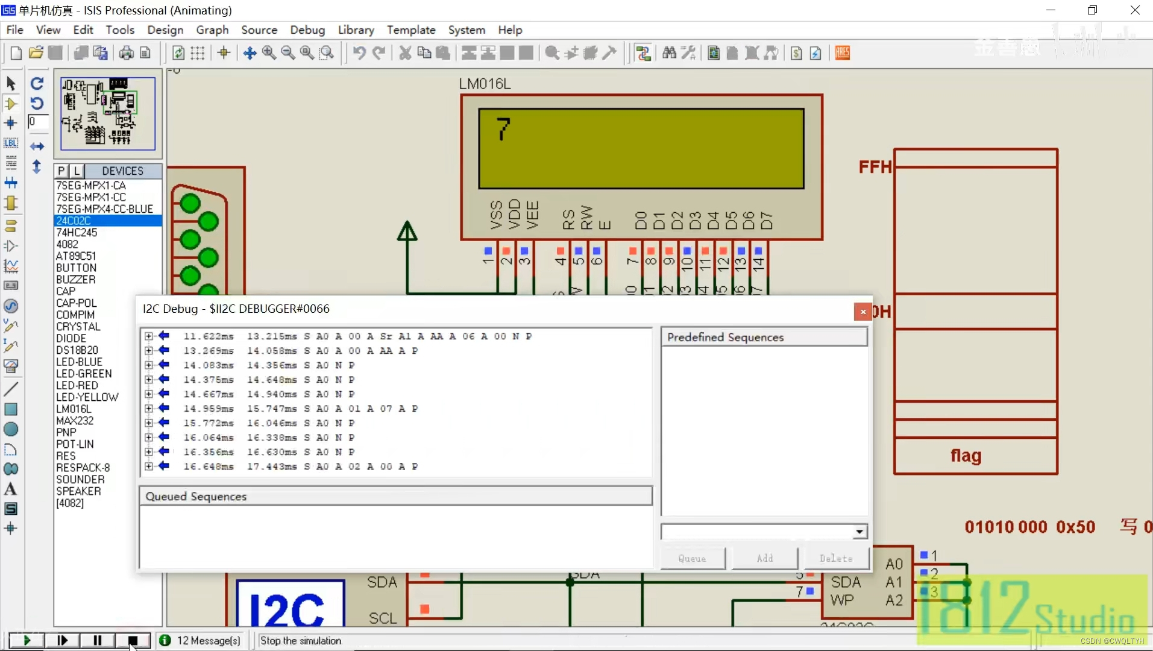Image resolution: width=1153 pixels, height=651 pixels.
Task: Open the Template menu
Action: 411,30
